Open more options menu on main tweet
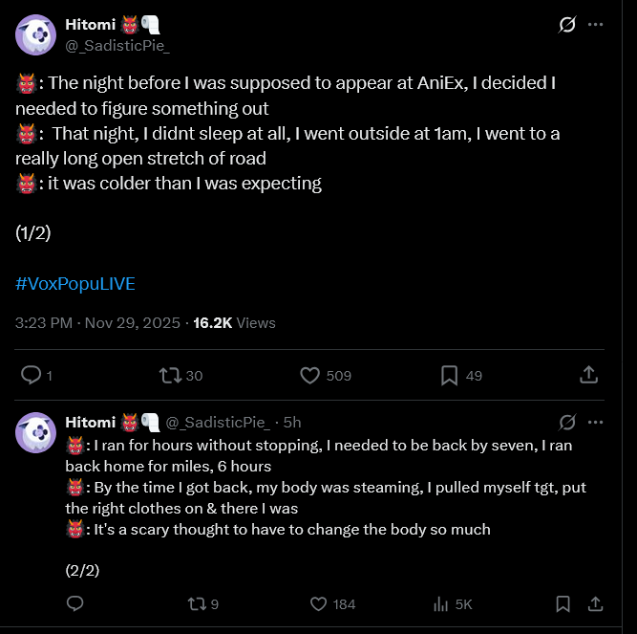 point(595,25)
